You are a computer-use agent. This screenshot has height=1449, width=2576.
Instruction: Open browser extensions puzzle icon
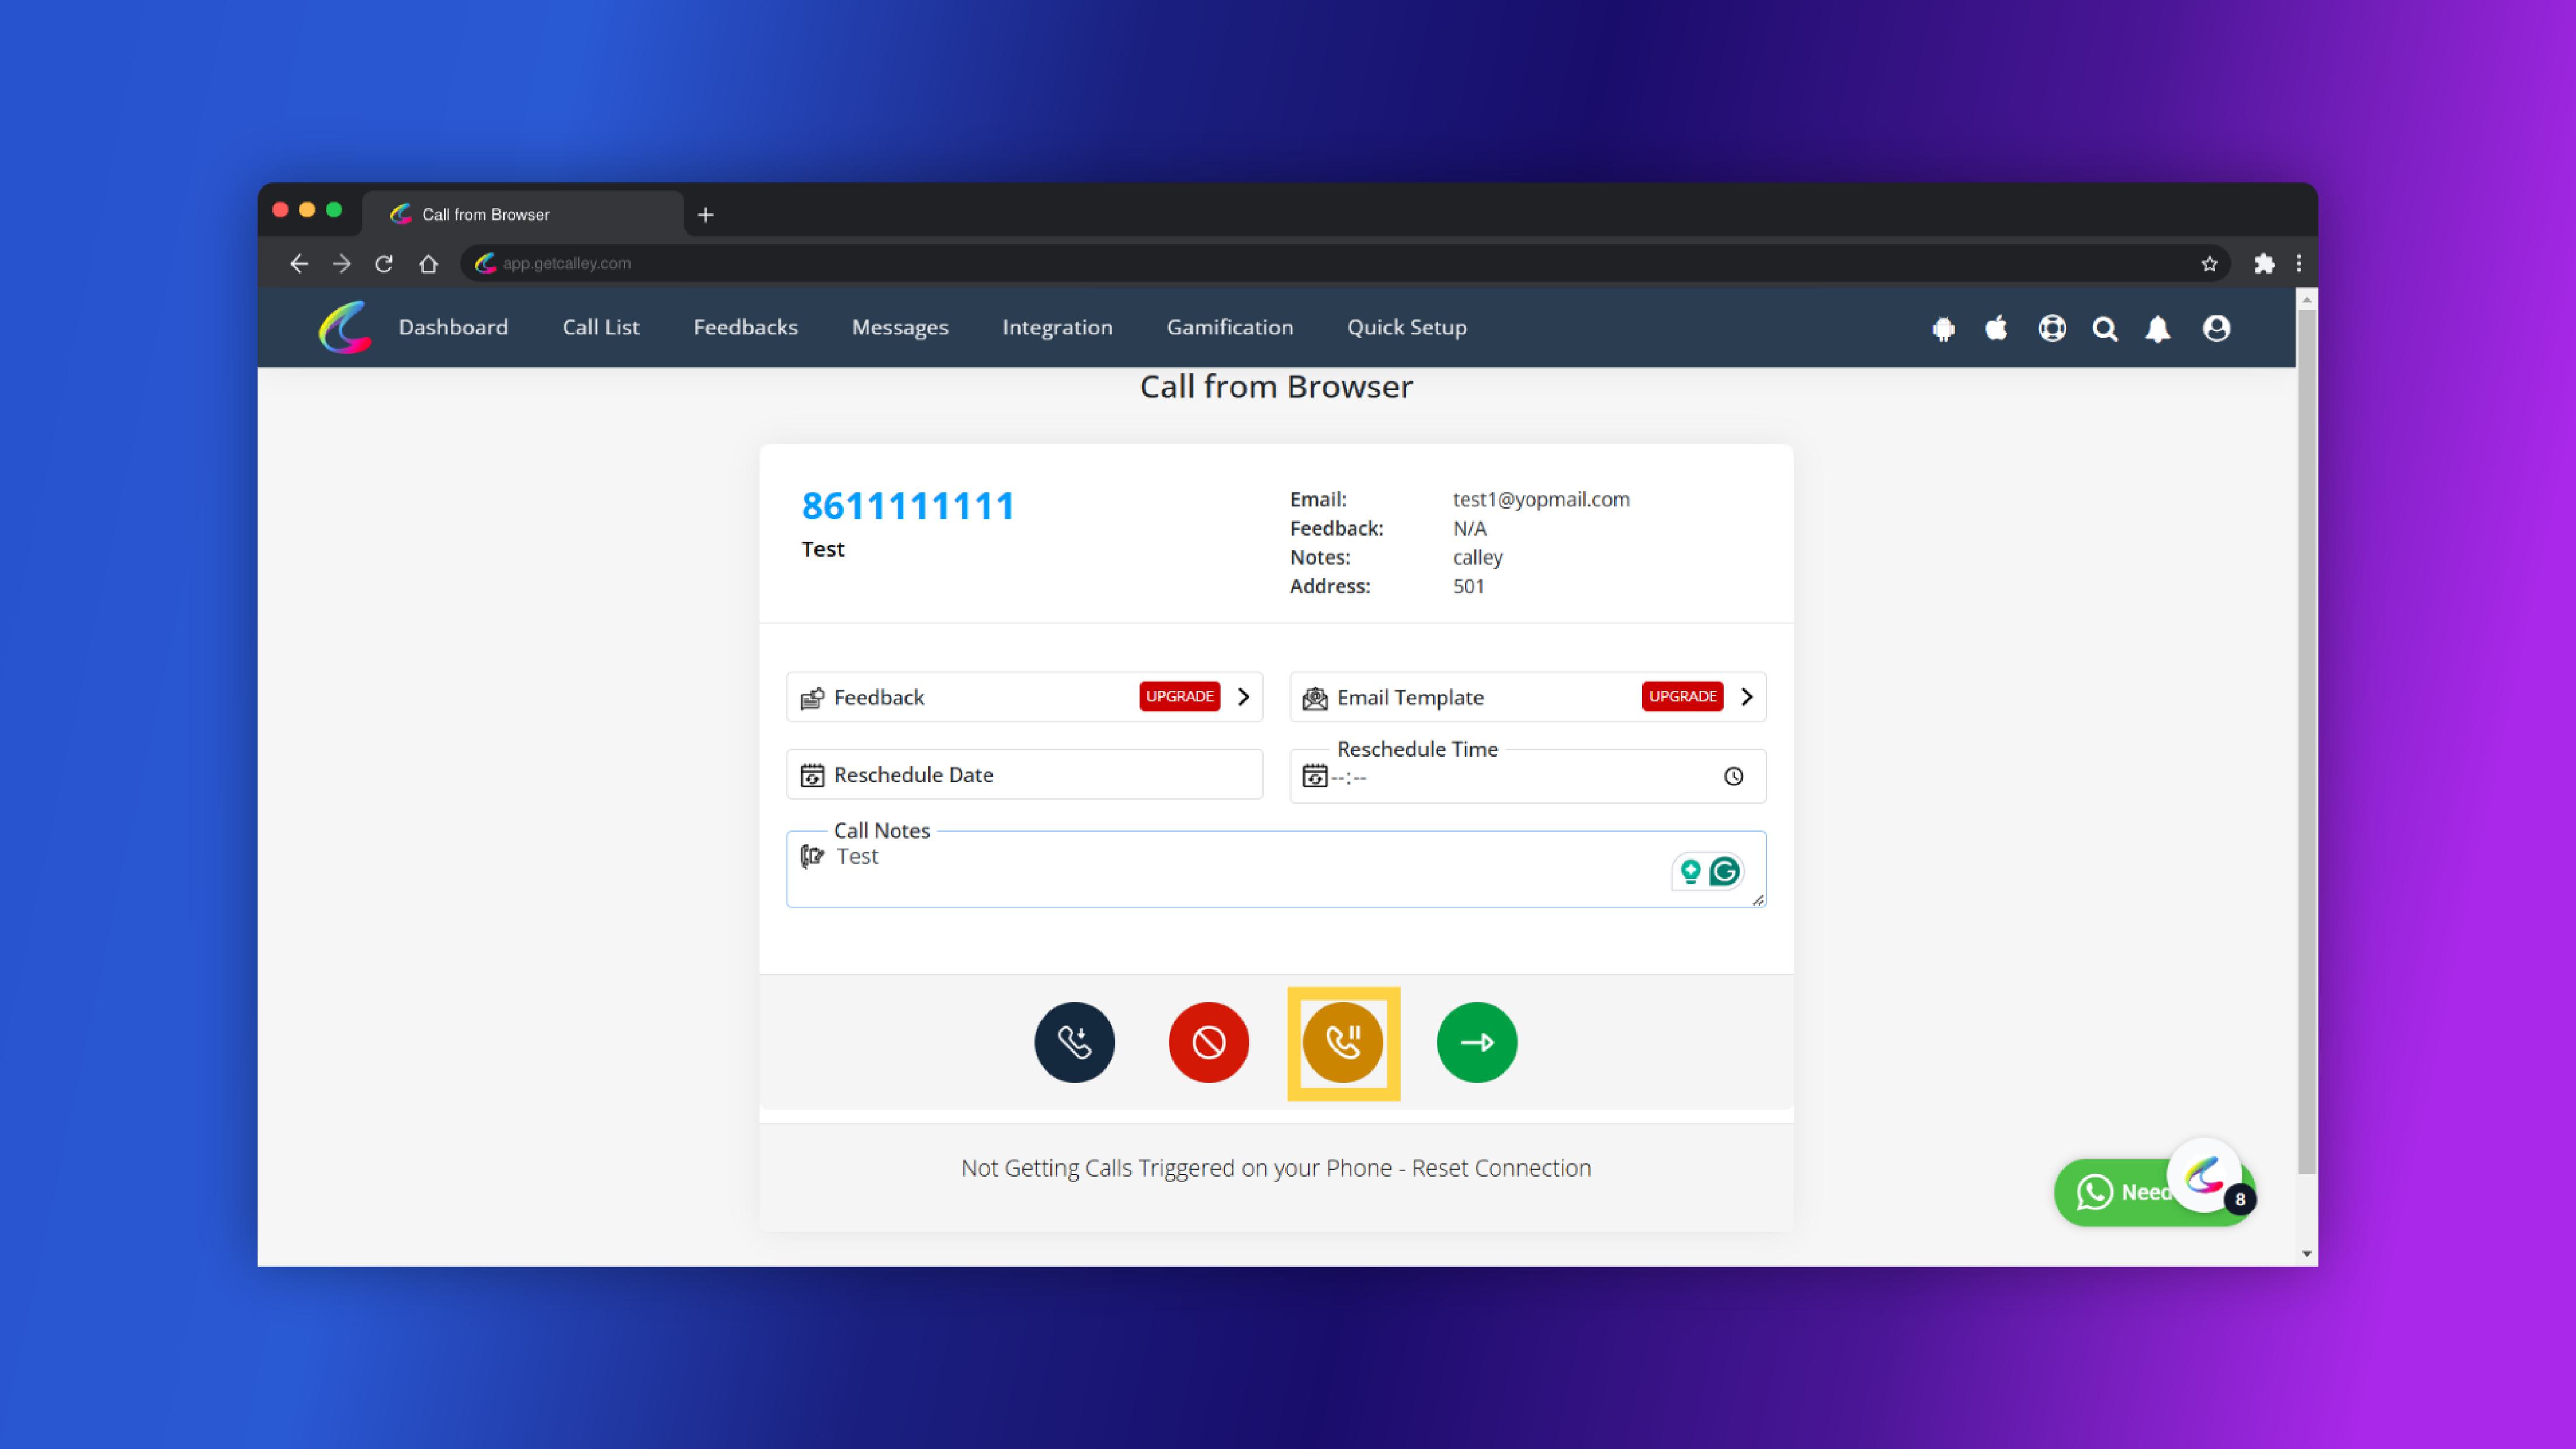[2264, 264]
